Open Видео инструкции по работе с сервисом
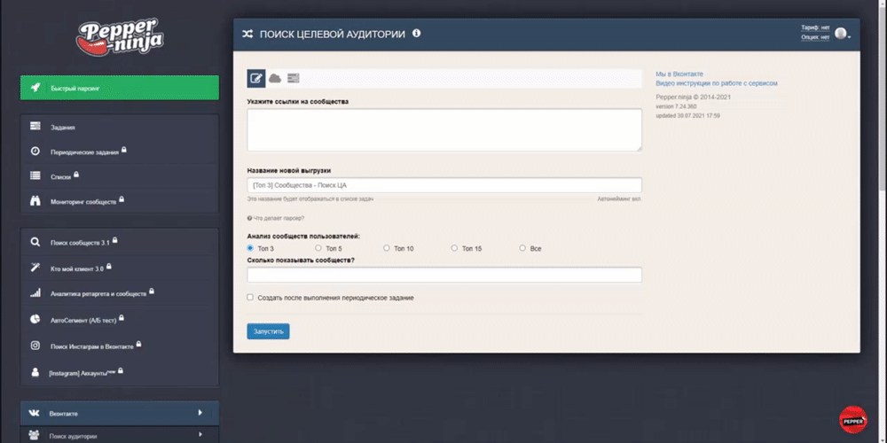This screenshot has height=443, width=887. tap(716, 83)
